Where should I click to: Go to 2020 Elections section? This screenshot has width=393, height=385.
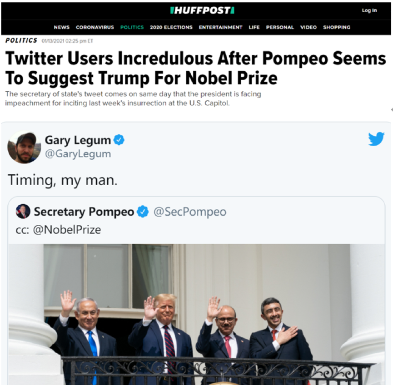coord(171,27)
